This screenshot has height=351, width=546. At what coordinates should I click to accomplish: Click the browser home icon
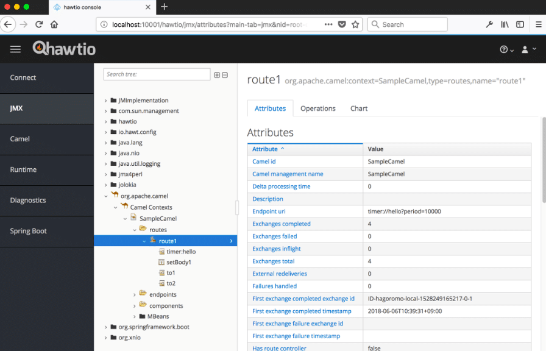[x=54, y=24]
